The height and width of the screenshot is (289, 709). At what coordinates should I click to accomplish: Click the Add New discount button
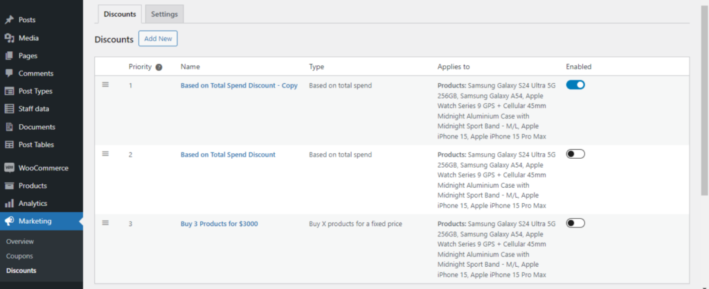[158, 39]
